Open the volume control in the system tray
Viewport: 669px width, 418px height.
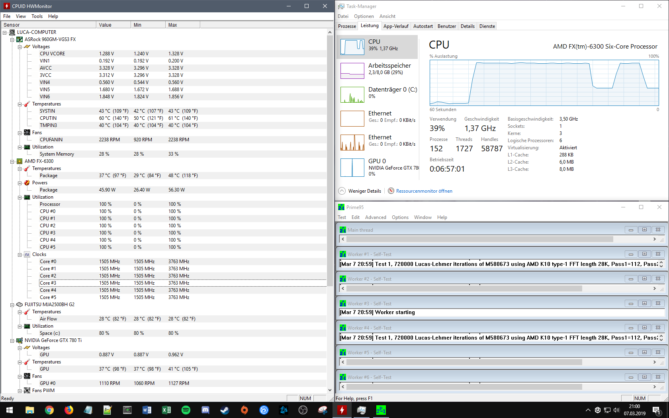616,410
